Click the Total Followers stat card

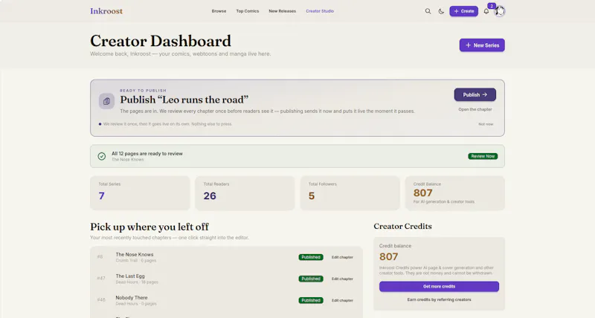tap(350, 193)
